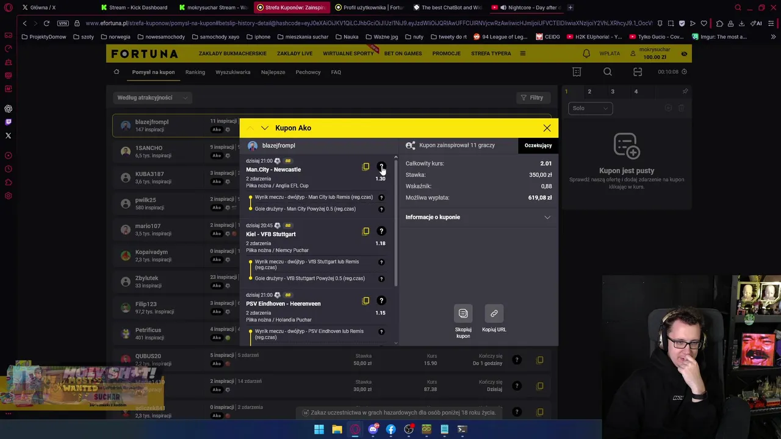Copy the 87.38 odds coupon with its yellow icon

pyautogui.click(x=539, y=386)
